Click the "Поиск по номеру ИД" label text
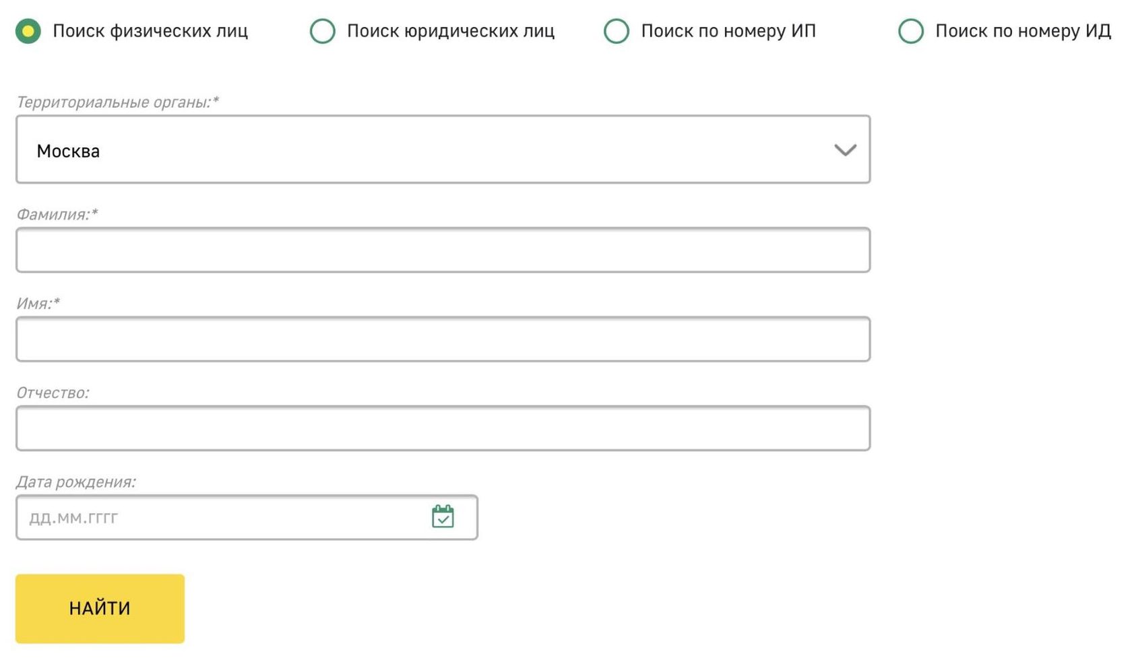This screenshot has width=1132, height=664. tap(1022, 31)
